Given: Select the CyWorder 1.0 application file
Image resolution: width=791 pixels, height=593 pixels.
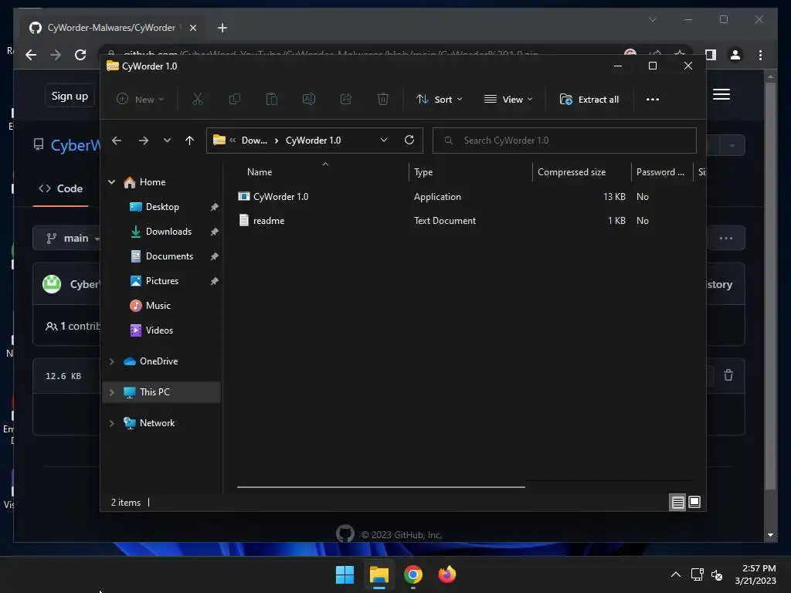Looking at the screenshot, I should (x=280, y=197).
